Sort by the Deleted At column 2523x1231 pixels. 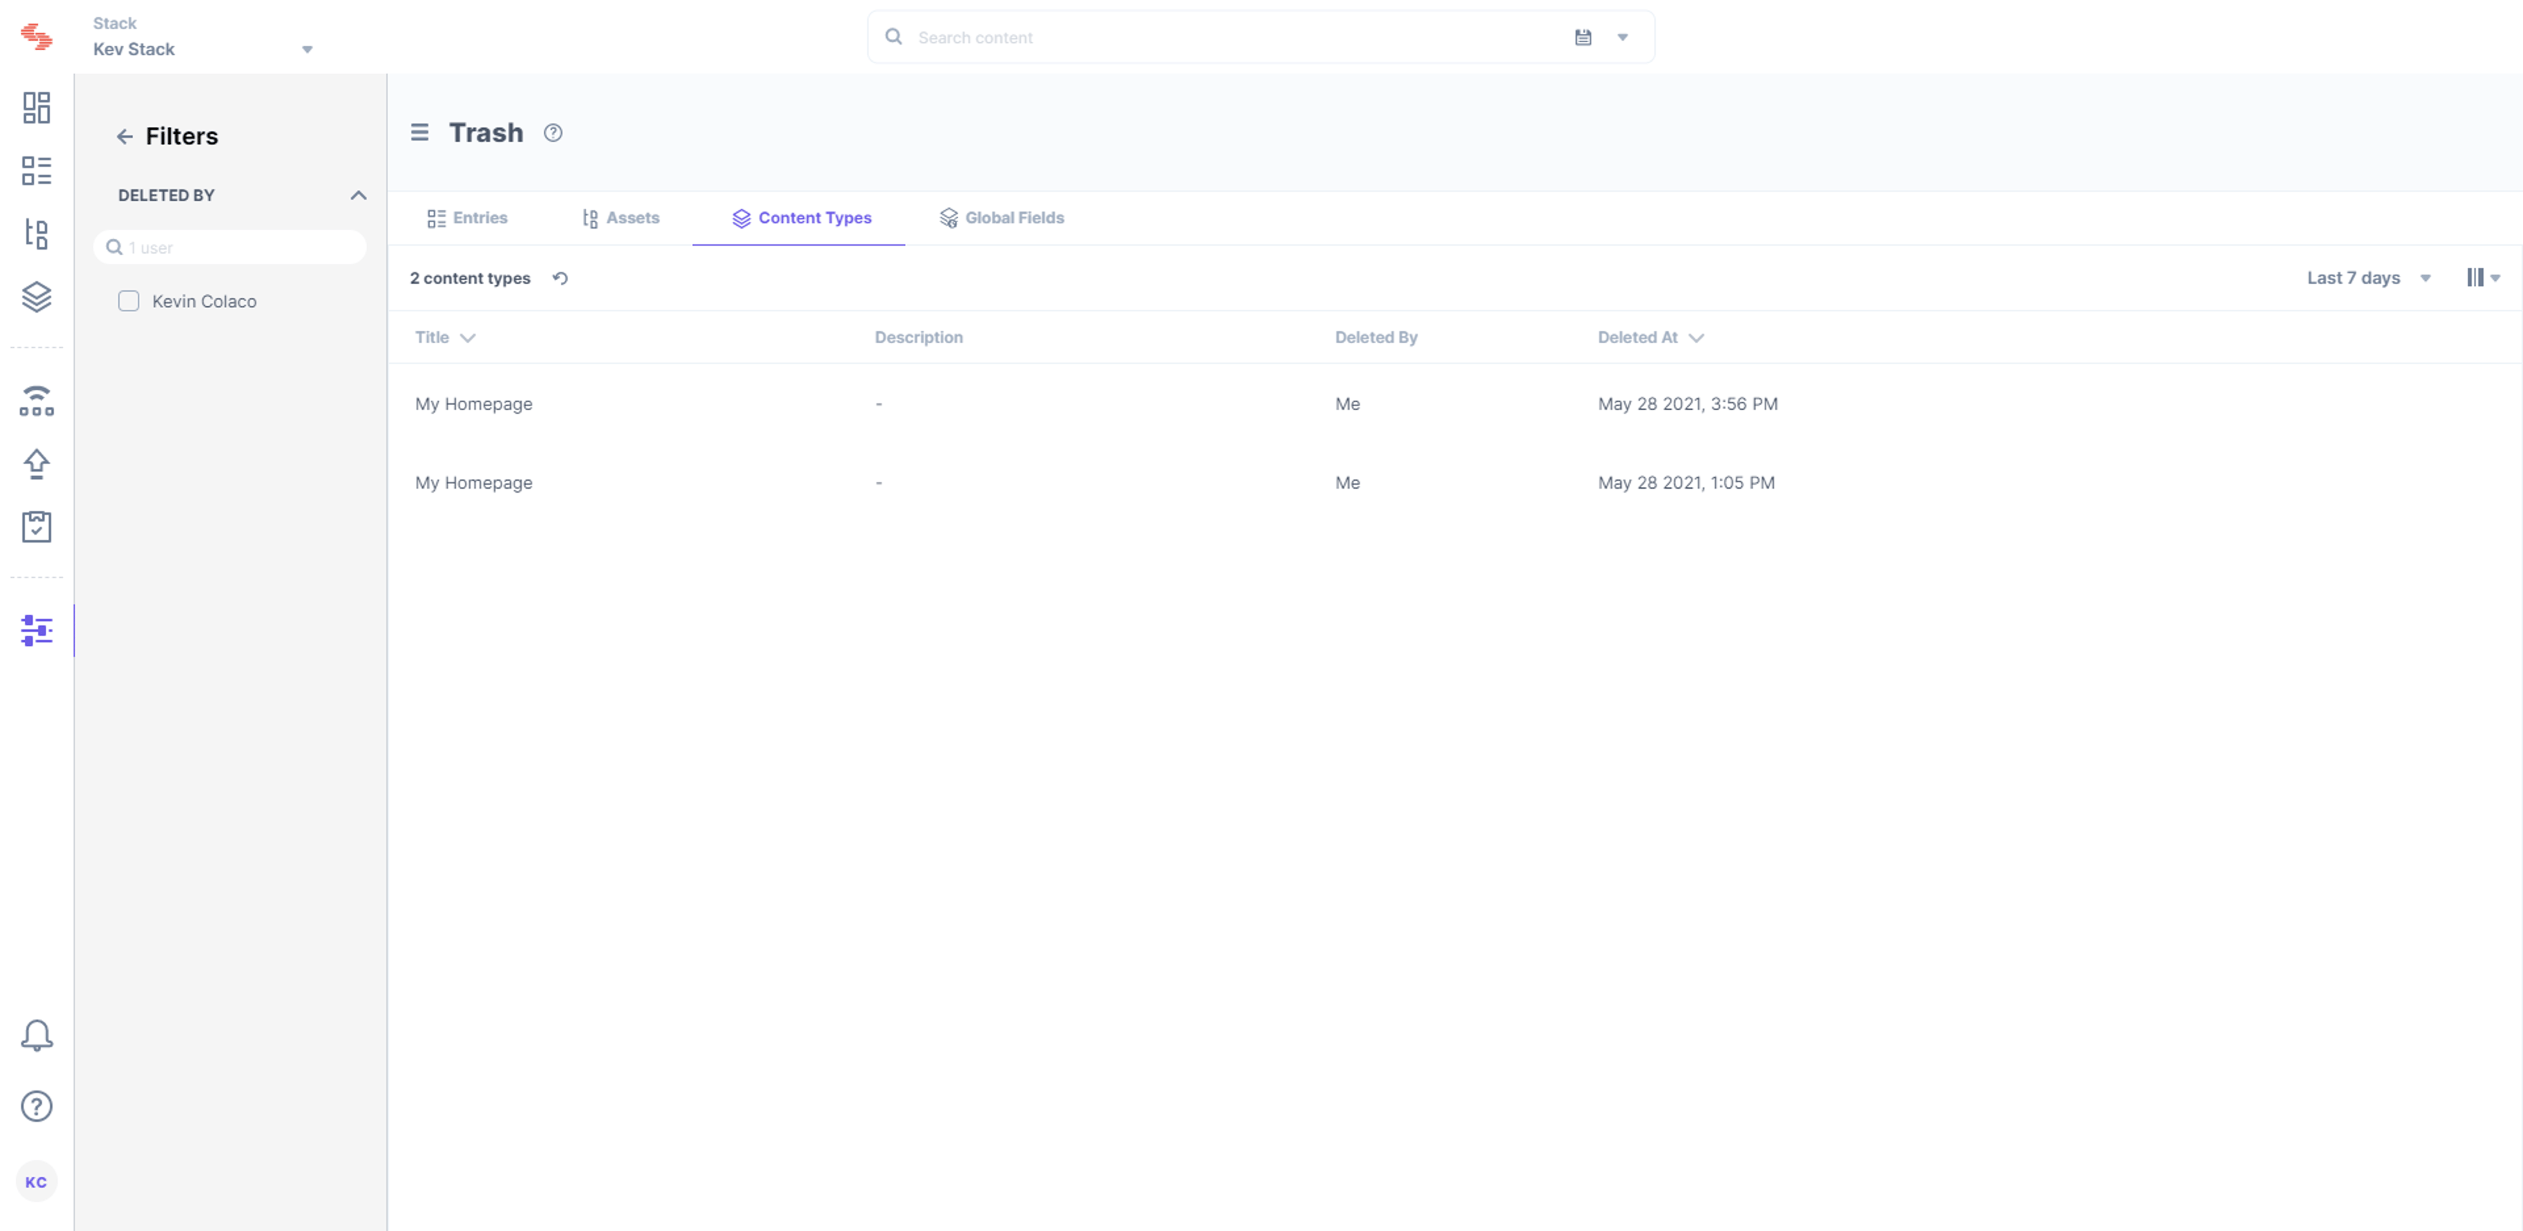1650,337
